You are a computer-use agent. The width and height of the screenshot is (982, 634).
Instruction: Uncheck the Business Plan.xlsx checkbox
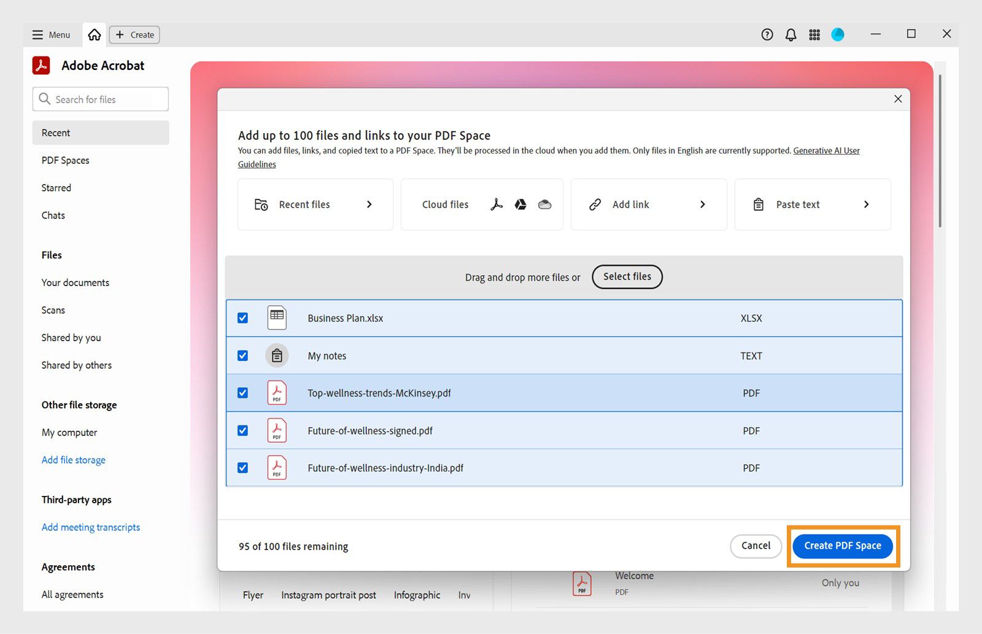click(x=243, y=318)
